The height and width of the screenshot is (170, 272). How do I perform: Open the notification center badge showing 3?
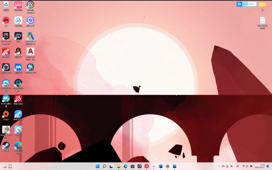(267, 166)
